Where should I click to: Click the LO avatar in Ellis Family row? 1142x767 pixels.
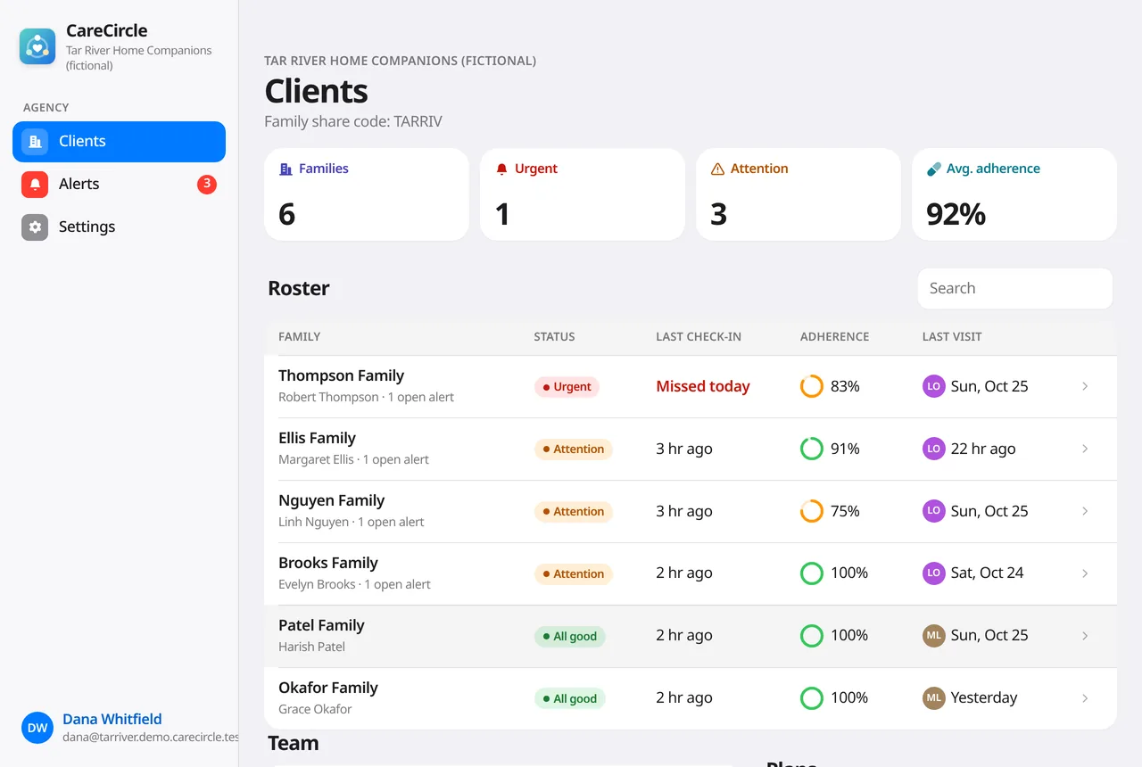pyautogui.click(x=934, y=449)
